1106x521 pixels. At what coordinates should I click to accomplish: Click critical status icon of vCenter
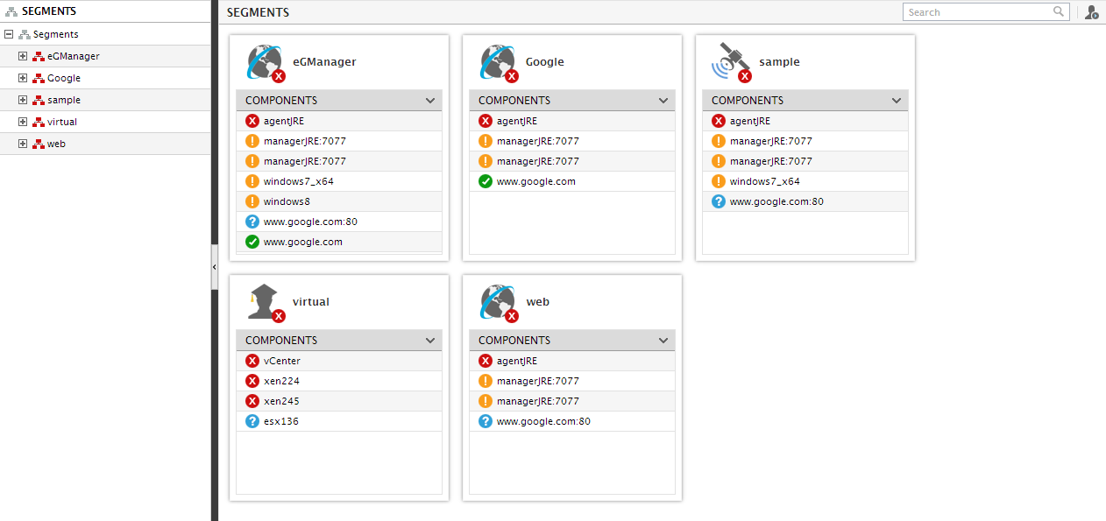[252, 361]
